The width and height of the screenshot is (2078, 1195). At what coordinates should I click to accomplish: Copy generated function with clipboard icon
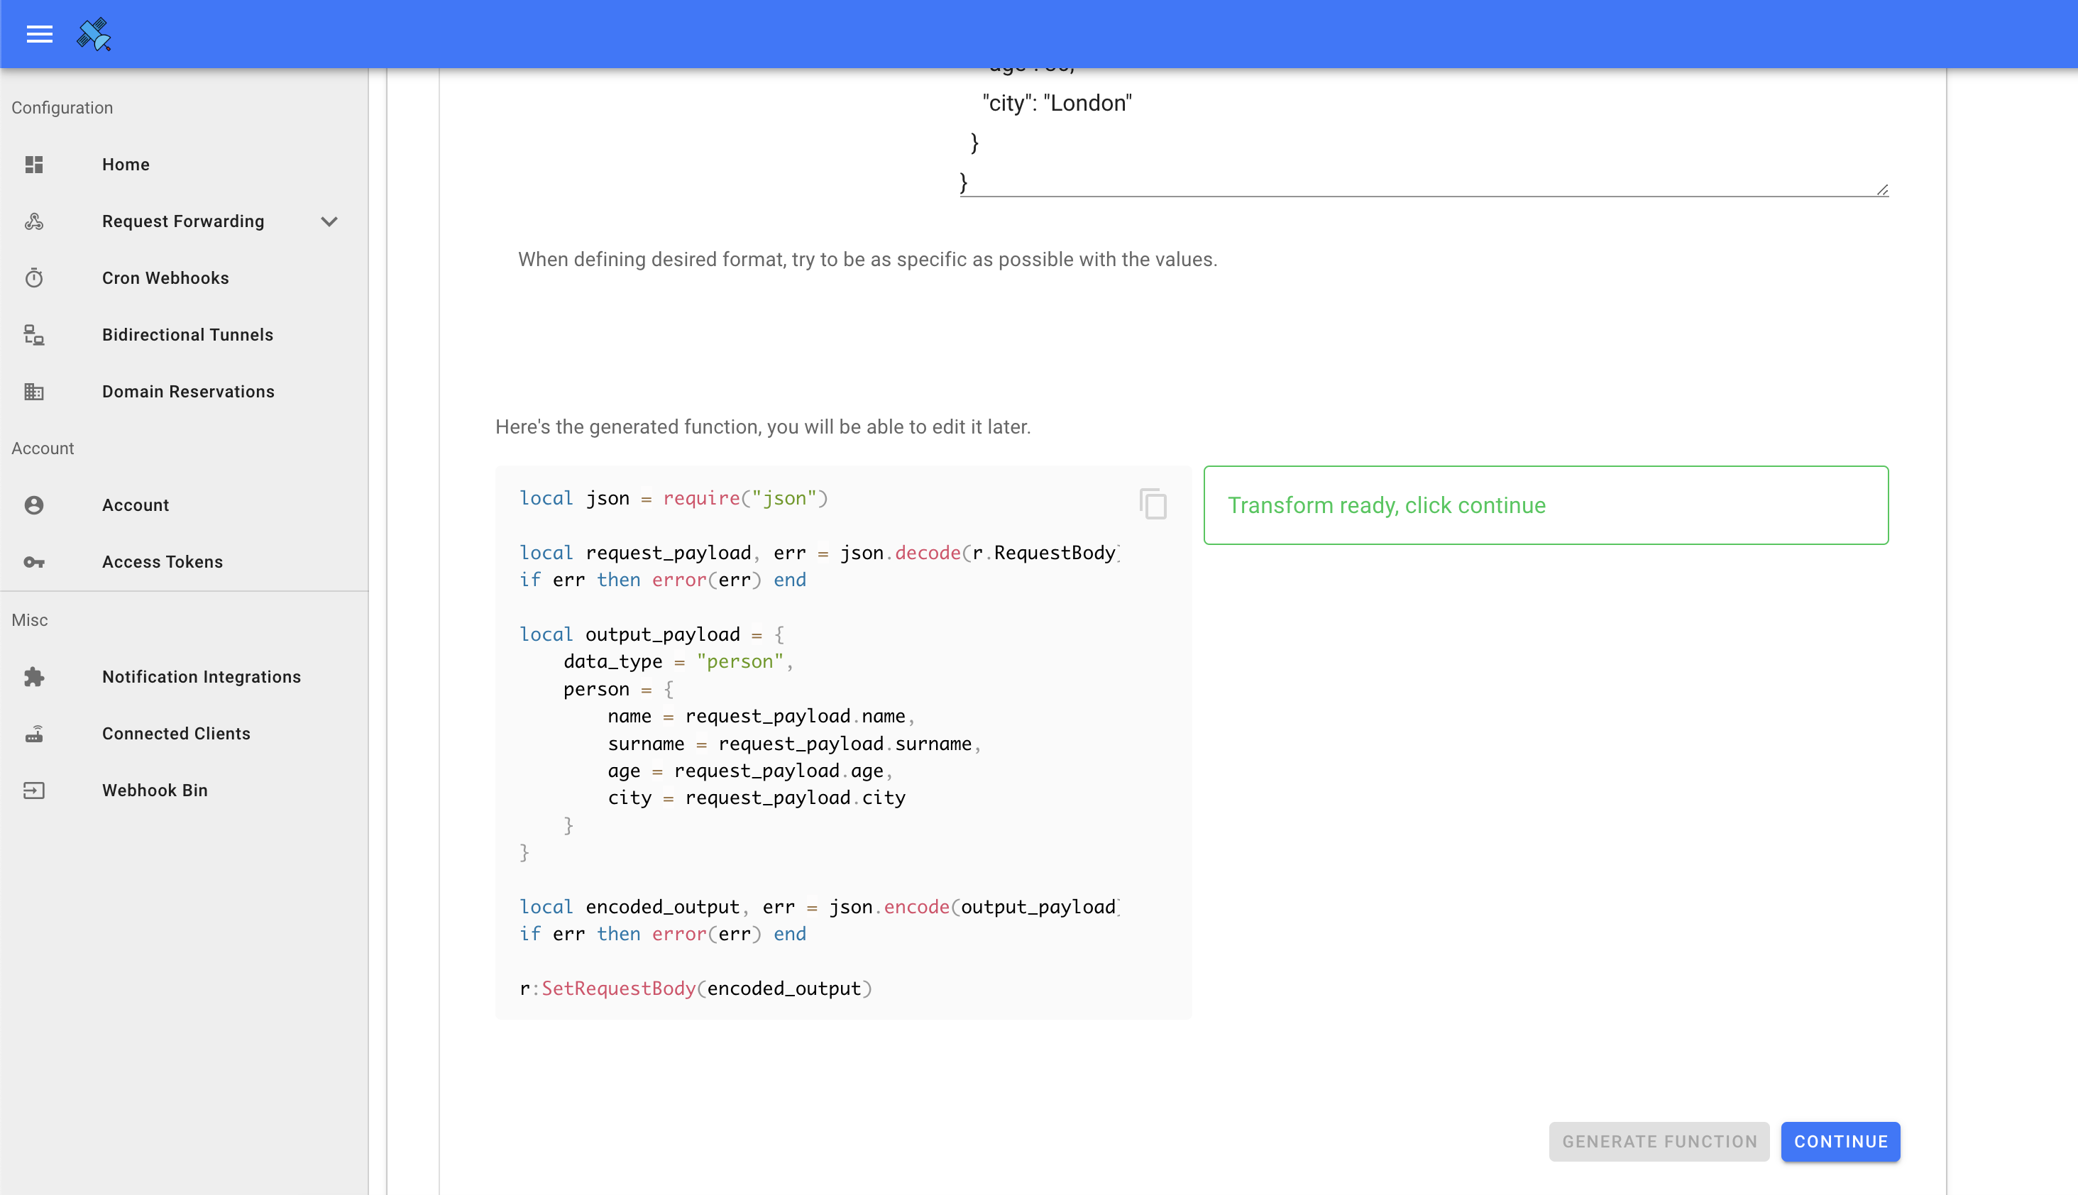(x=1153, y=503)
